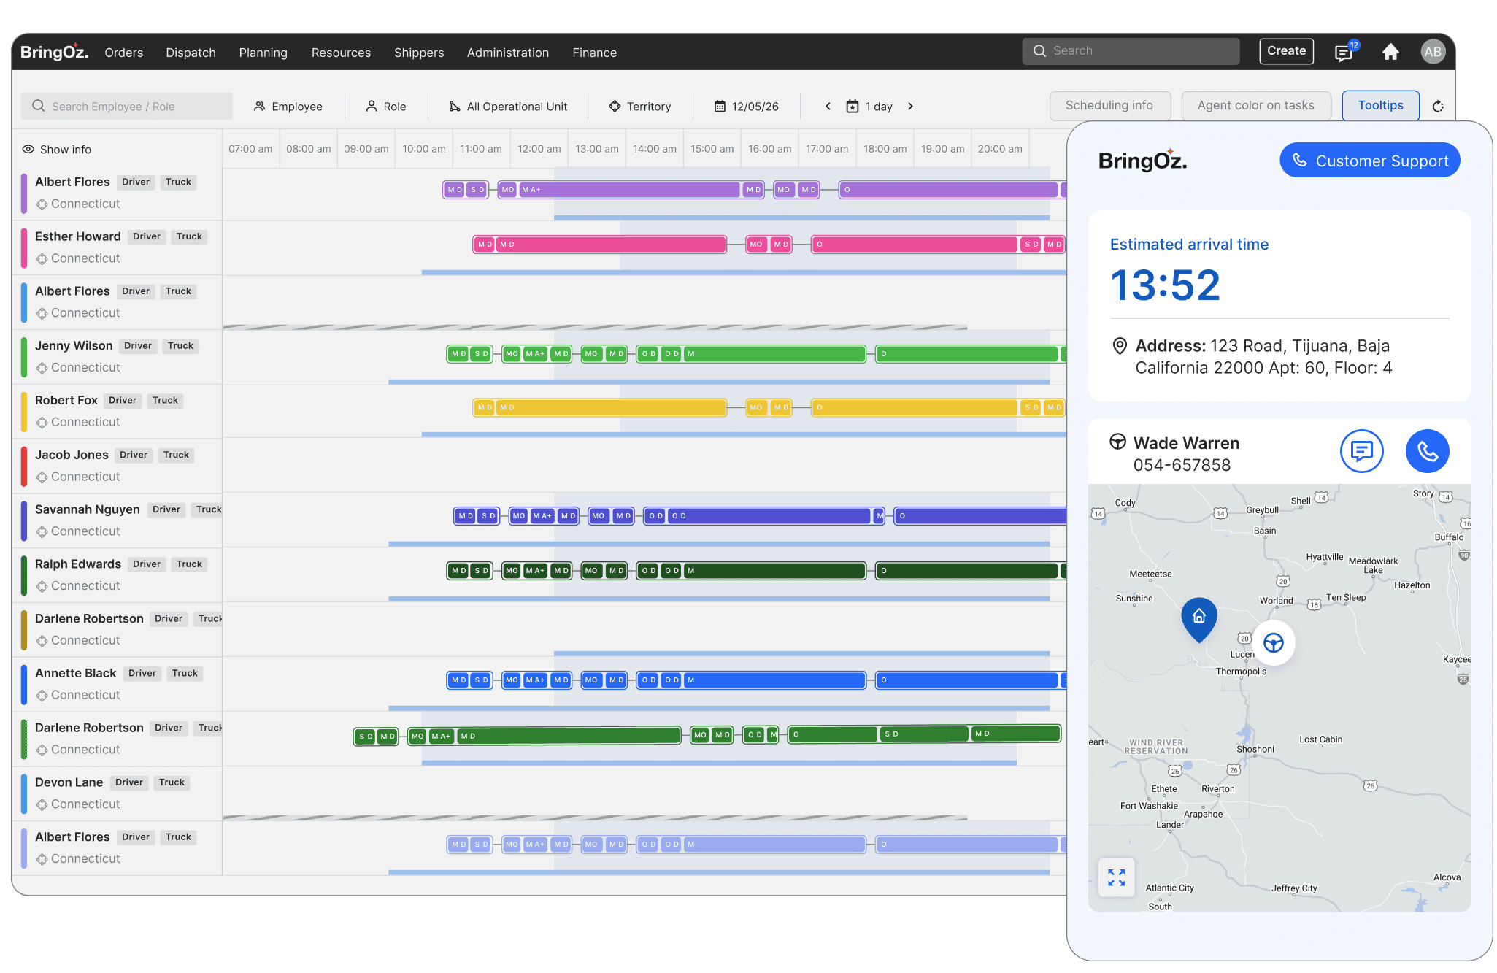The width and height of the screenshot is (1497, 973).
Task: Toggle Agent color on tasks
Action: click(x=1255, y=106)
